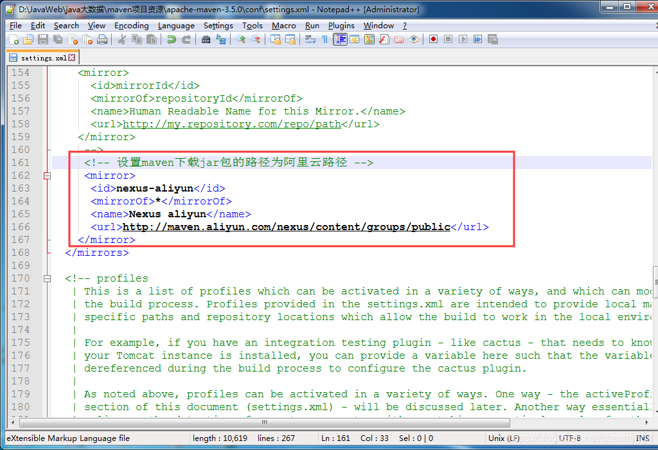
Task: Open the Settings menu
Action: 218,26
